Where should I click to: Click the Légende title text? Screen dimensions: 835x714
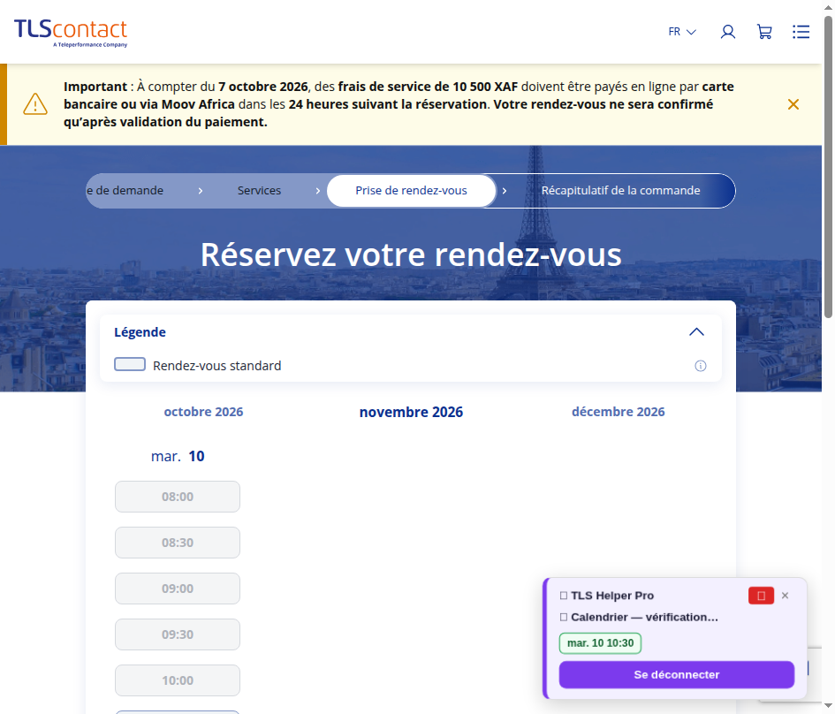[x=140, y=332]
